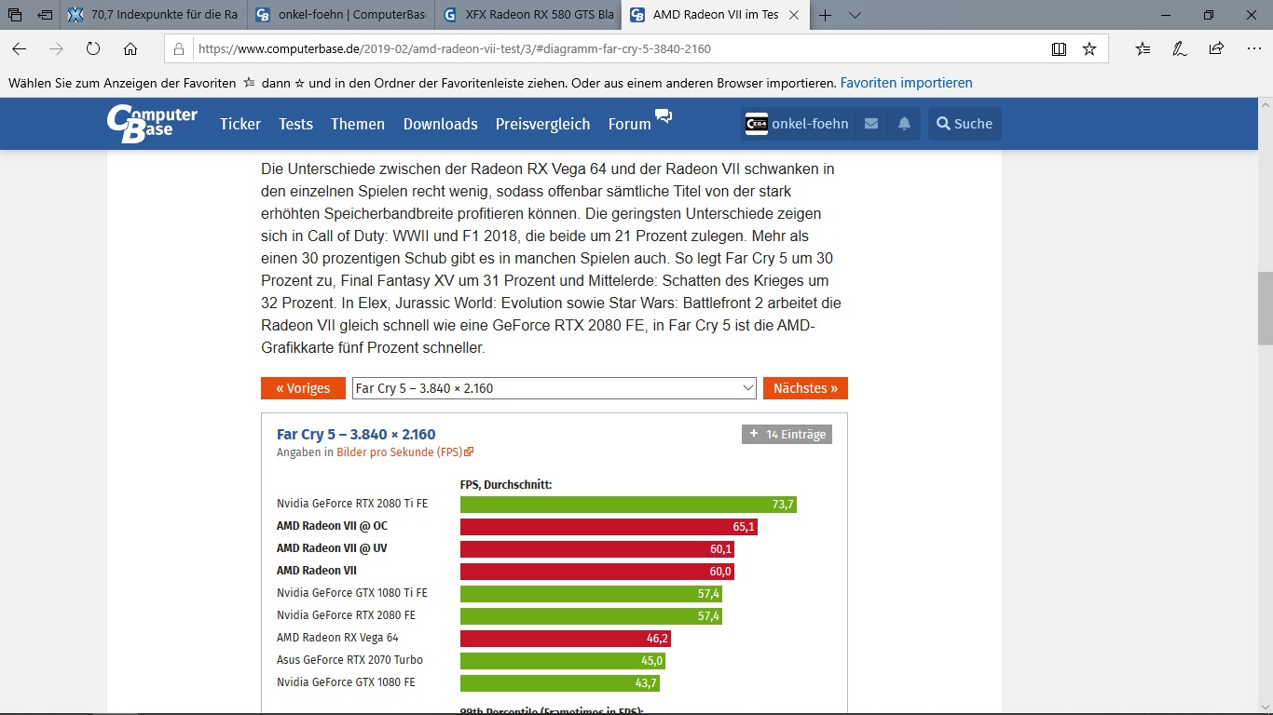Open the reading view icon
This screenshot has width=1273, height=715.
click(x=1059, y=49)
